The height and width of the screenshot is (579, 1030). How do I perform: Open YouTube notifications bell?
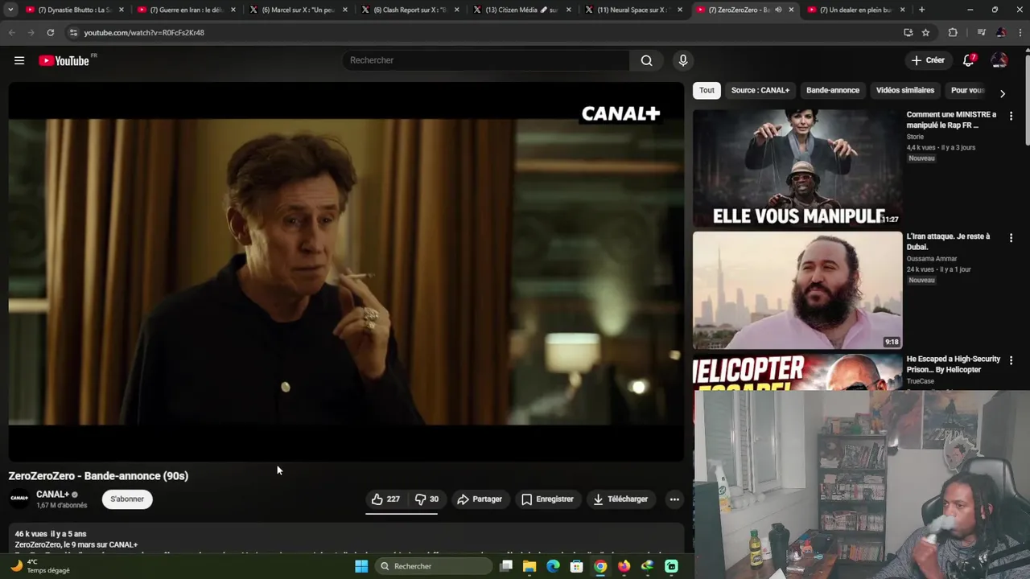tap(969, 60)
